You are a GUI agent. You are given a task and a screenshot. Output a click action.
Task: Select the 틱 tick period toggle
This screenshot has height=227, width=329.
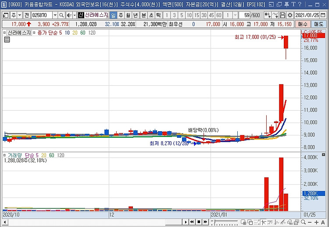(158, 15)
